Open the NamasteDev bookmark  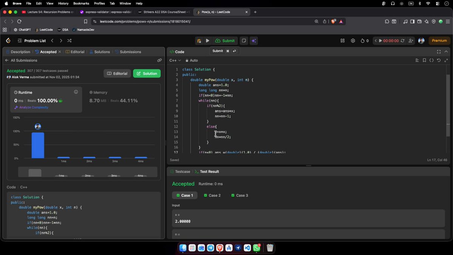(x=83, y=29)
